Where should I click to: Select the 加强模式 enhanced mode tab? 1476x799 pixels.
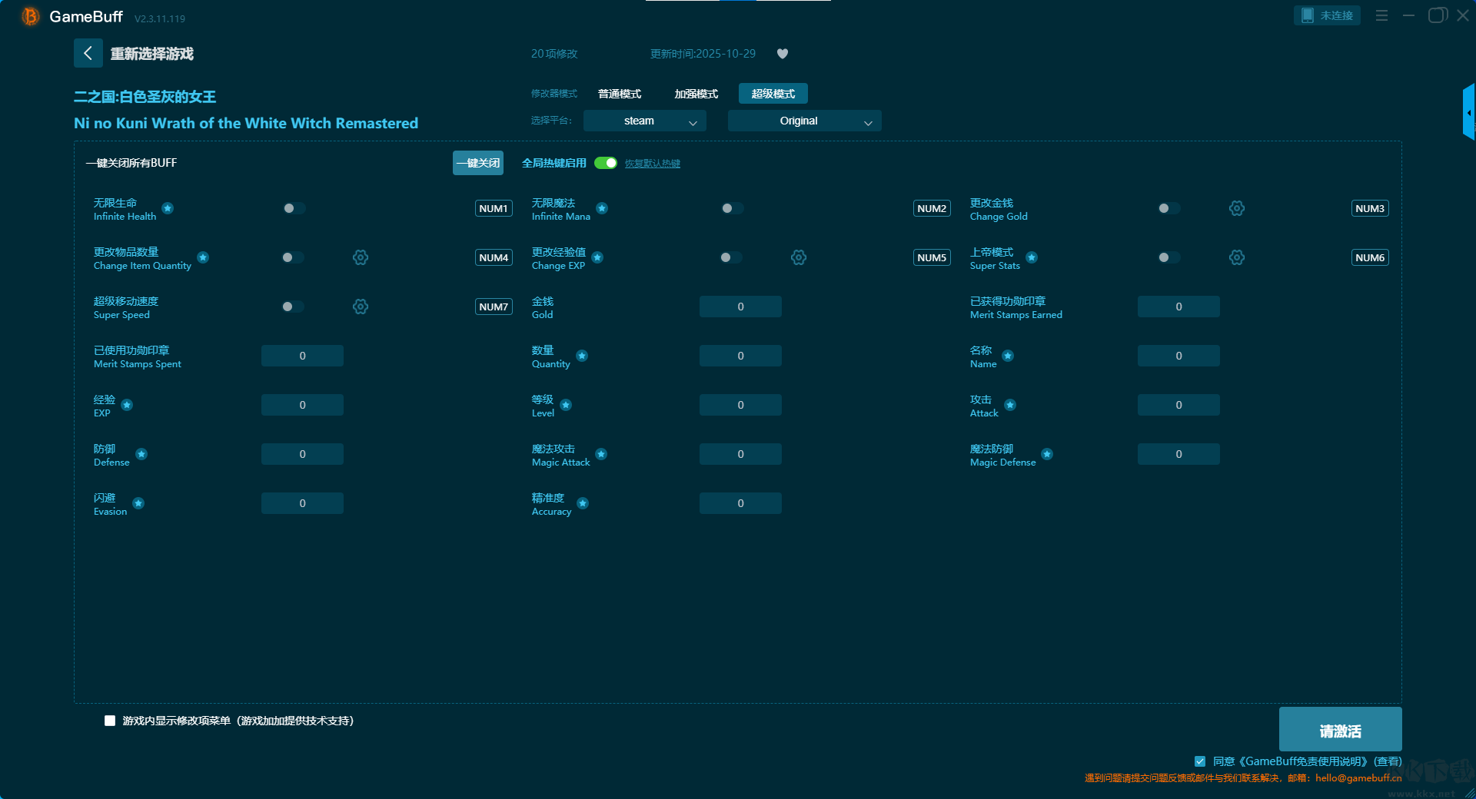[696, 94]
